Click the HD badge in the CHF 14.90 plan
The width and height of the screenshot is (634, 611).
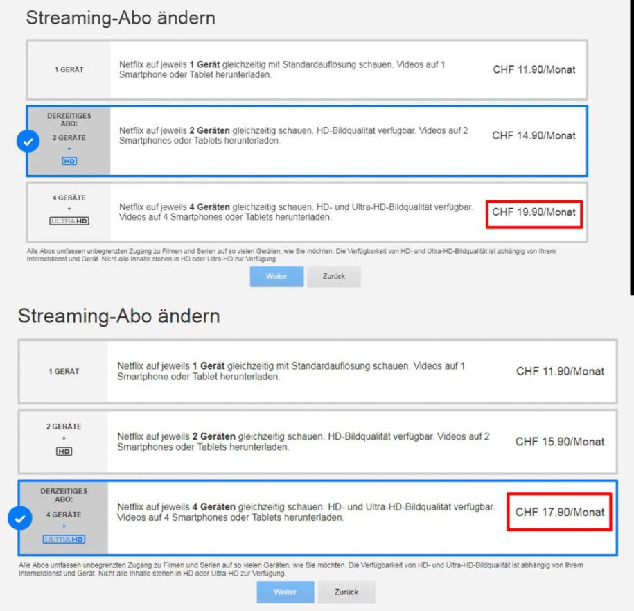(x=68, y=161)
